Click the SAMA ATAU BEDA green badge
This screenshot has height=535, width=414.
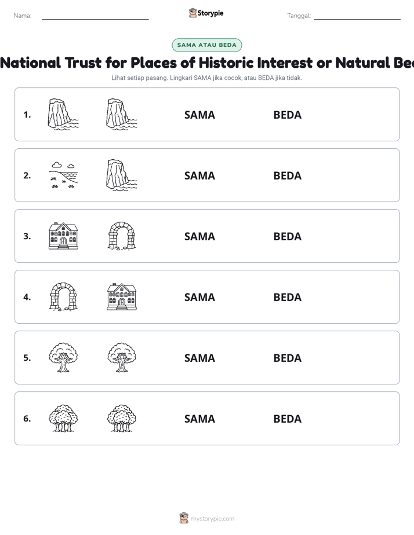206,45
